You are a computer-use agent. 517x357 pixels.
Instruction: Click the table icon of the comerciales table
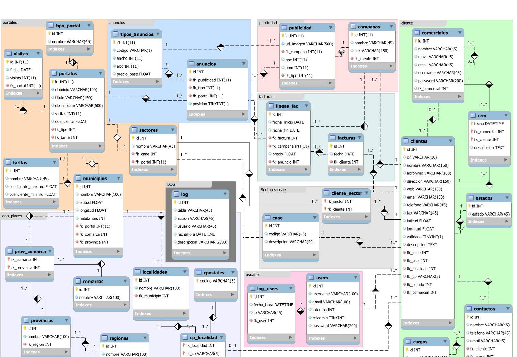pyautogui.click(x=417, y=33)
